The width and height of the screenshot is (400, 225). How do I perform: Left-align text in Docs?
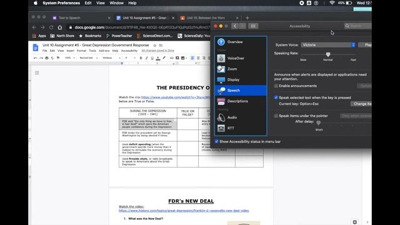[x=192, y=58]
